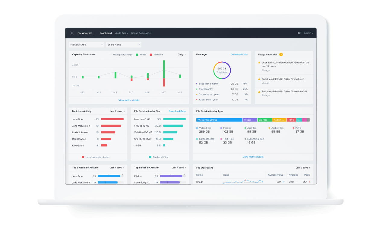Click Download Data in the Data Age panel
Screen dimensions: 386x231
239,54
